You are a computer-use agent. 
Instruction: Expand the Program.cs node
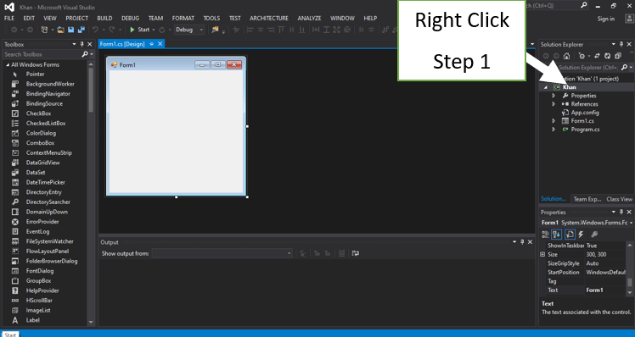pos(554,130)
